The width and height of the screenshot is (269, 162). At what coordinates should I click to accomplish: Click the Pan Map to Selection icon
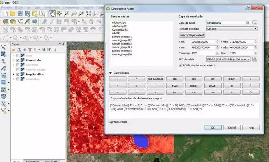(59, 14)
